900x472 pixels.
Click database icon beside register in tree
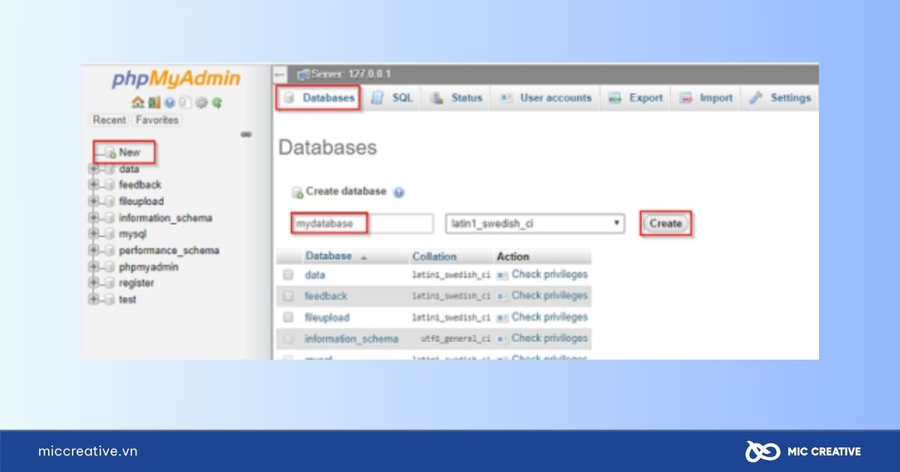(x=109, y=283)
